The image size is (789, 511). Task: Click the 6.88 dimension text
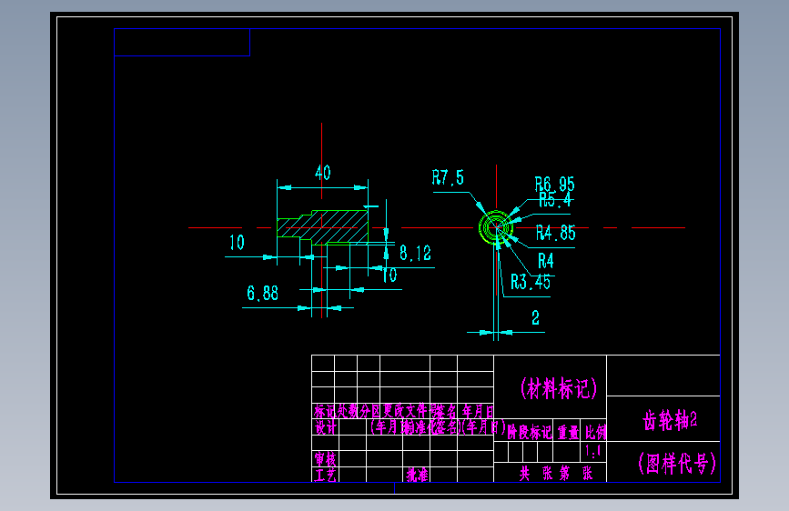pos(263,293)
